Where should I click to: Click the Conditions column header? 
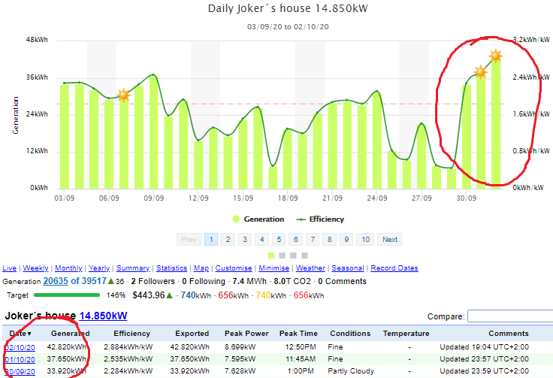tap(350, 333)
